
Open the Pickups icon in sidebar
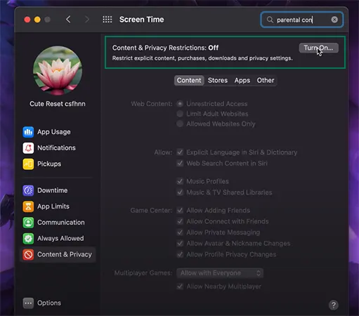click(28, 164)
